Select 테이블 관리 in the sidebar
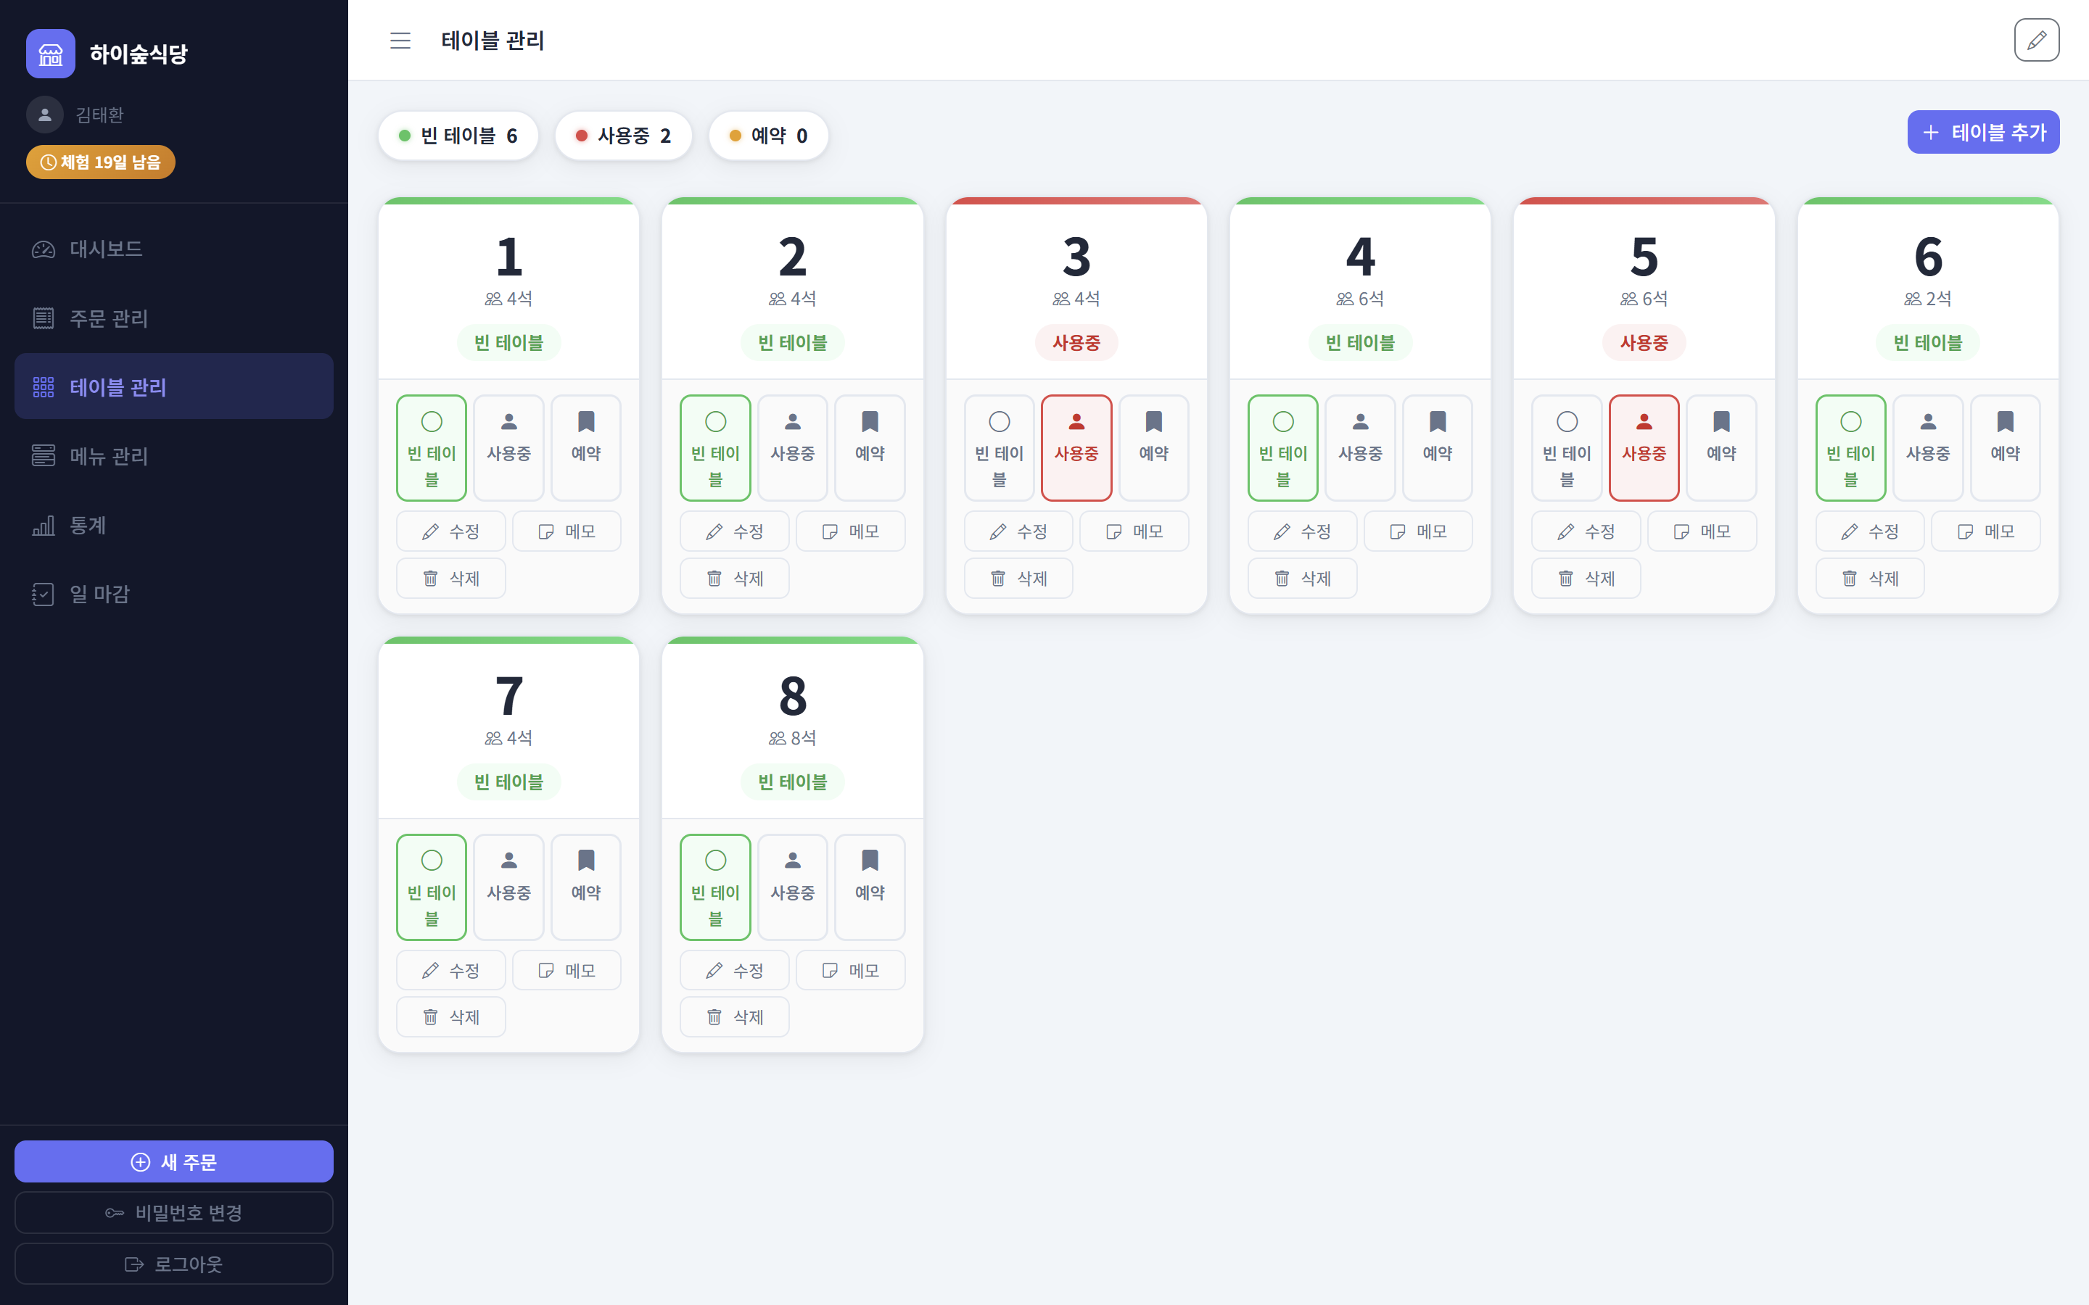The height and width of the screenshot is (1305, 2089). point(173,386)
